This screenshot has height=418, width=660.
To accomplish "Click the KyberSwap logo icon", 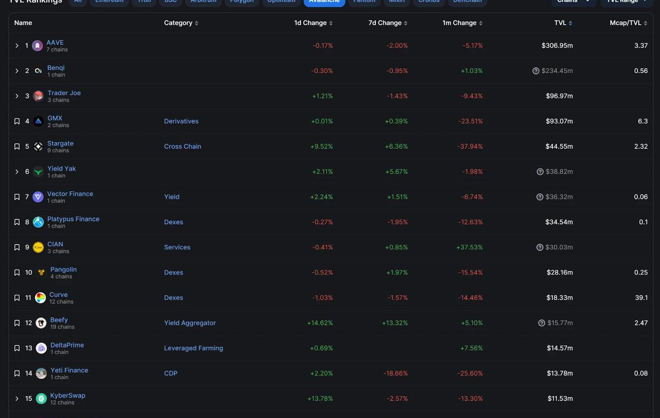I will point(41,399).
